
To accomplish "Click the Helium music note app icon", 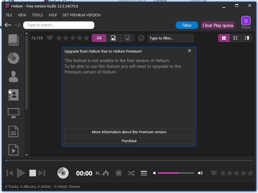I will click(x=7, y=6).
